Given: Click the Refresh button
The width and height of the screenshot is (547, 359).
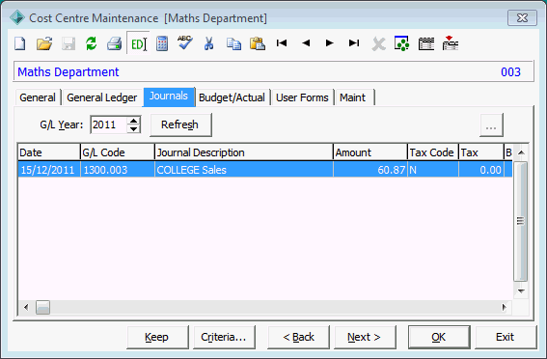Looking at the screenshot, I should 180,124.
